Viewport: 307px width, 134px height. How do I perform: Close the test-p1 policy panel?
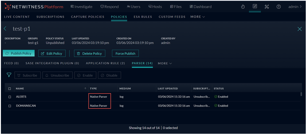[x=300, y=29]
